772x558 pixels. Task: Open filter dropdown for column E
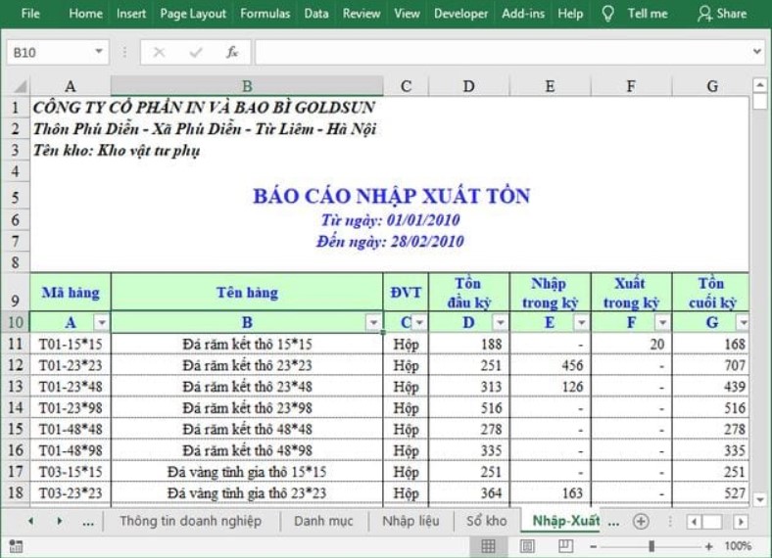[x=581, y=323]
